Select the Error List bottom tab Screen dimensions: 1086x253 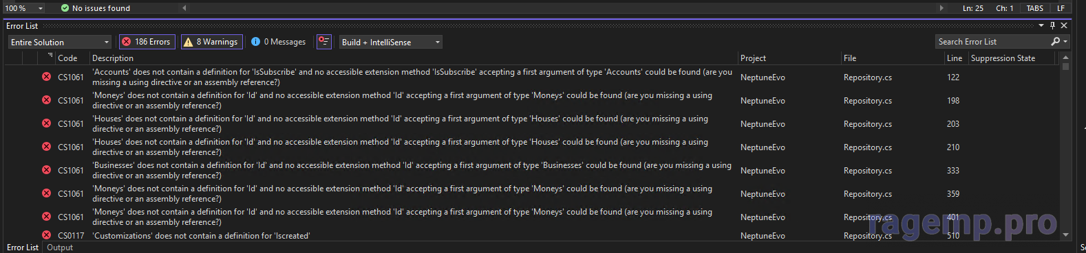coord(23,248)
